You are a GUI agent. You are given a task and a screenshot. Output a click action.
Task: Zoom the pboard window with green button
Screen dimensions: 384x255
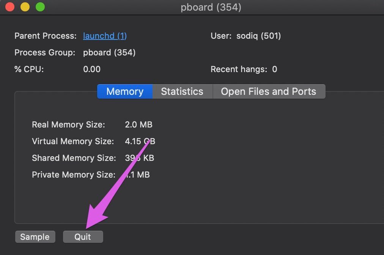[x=39, y=6]
